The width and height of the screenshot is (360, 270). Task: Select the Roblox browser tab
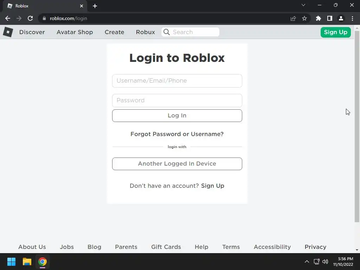[x=45, y=6]
